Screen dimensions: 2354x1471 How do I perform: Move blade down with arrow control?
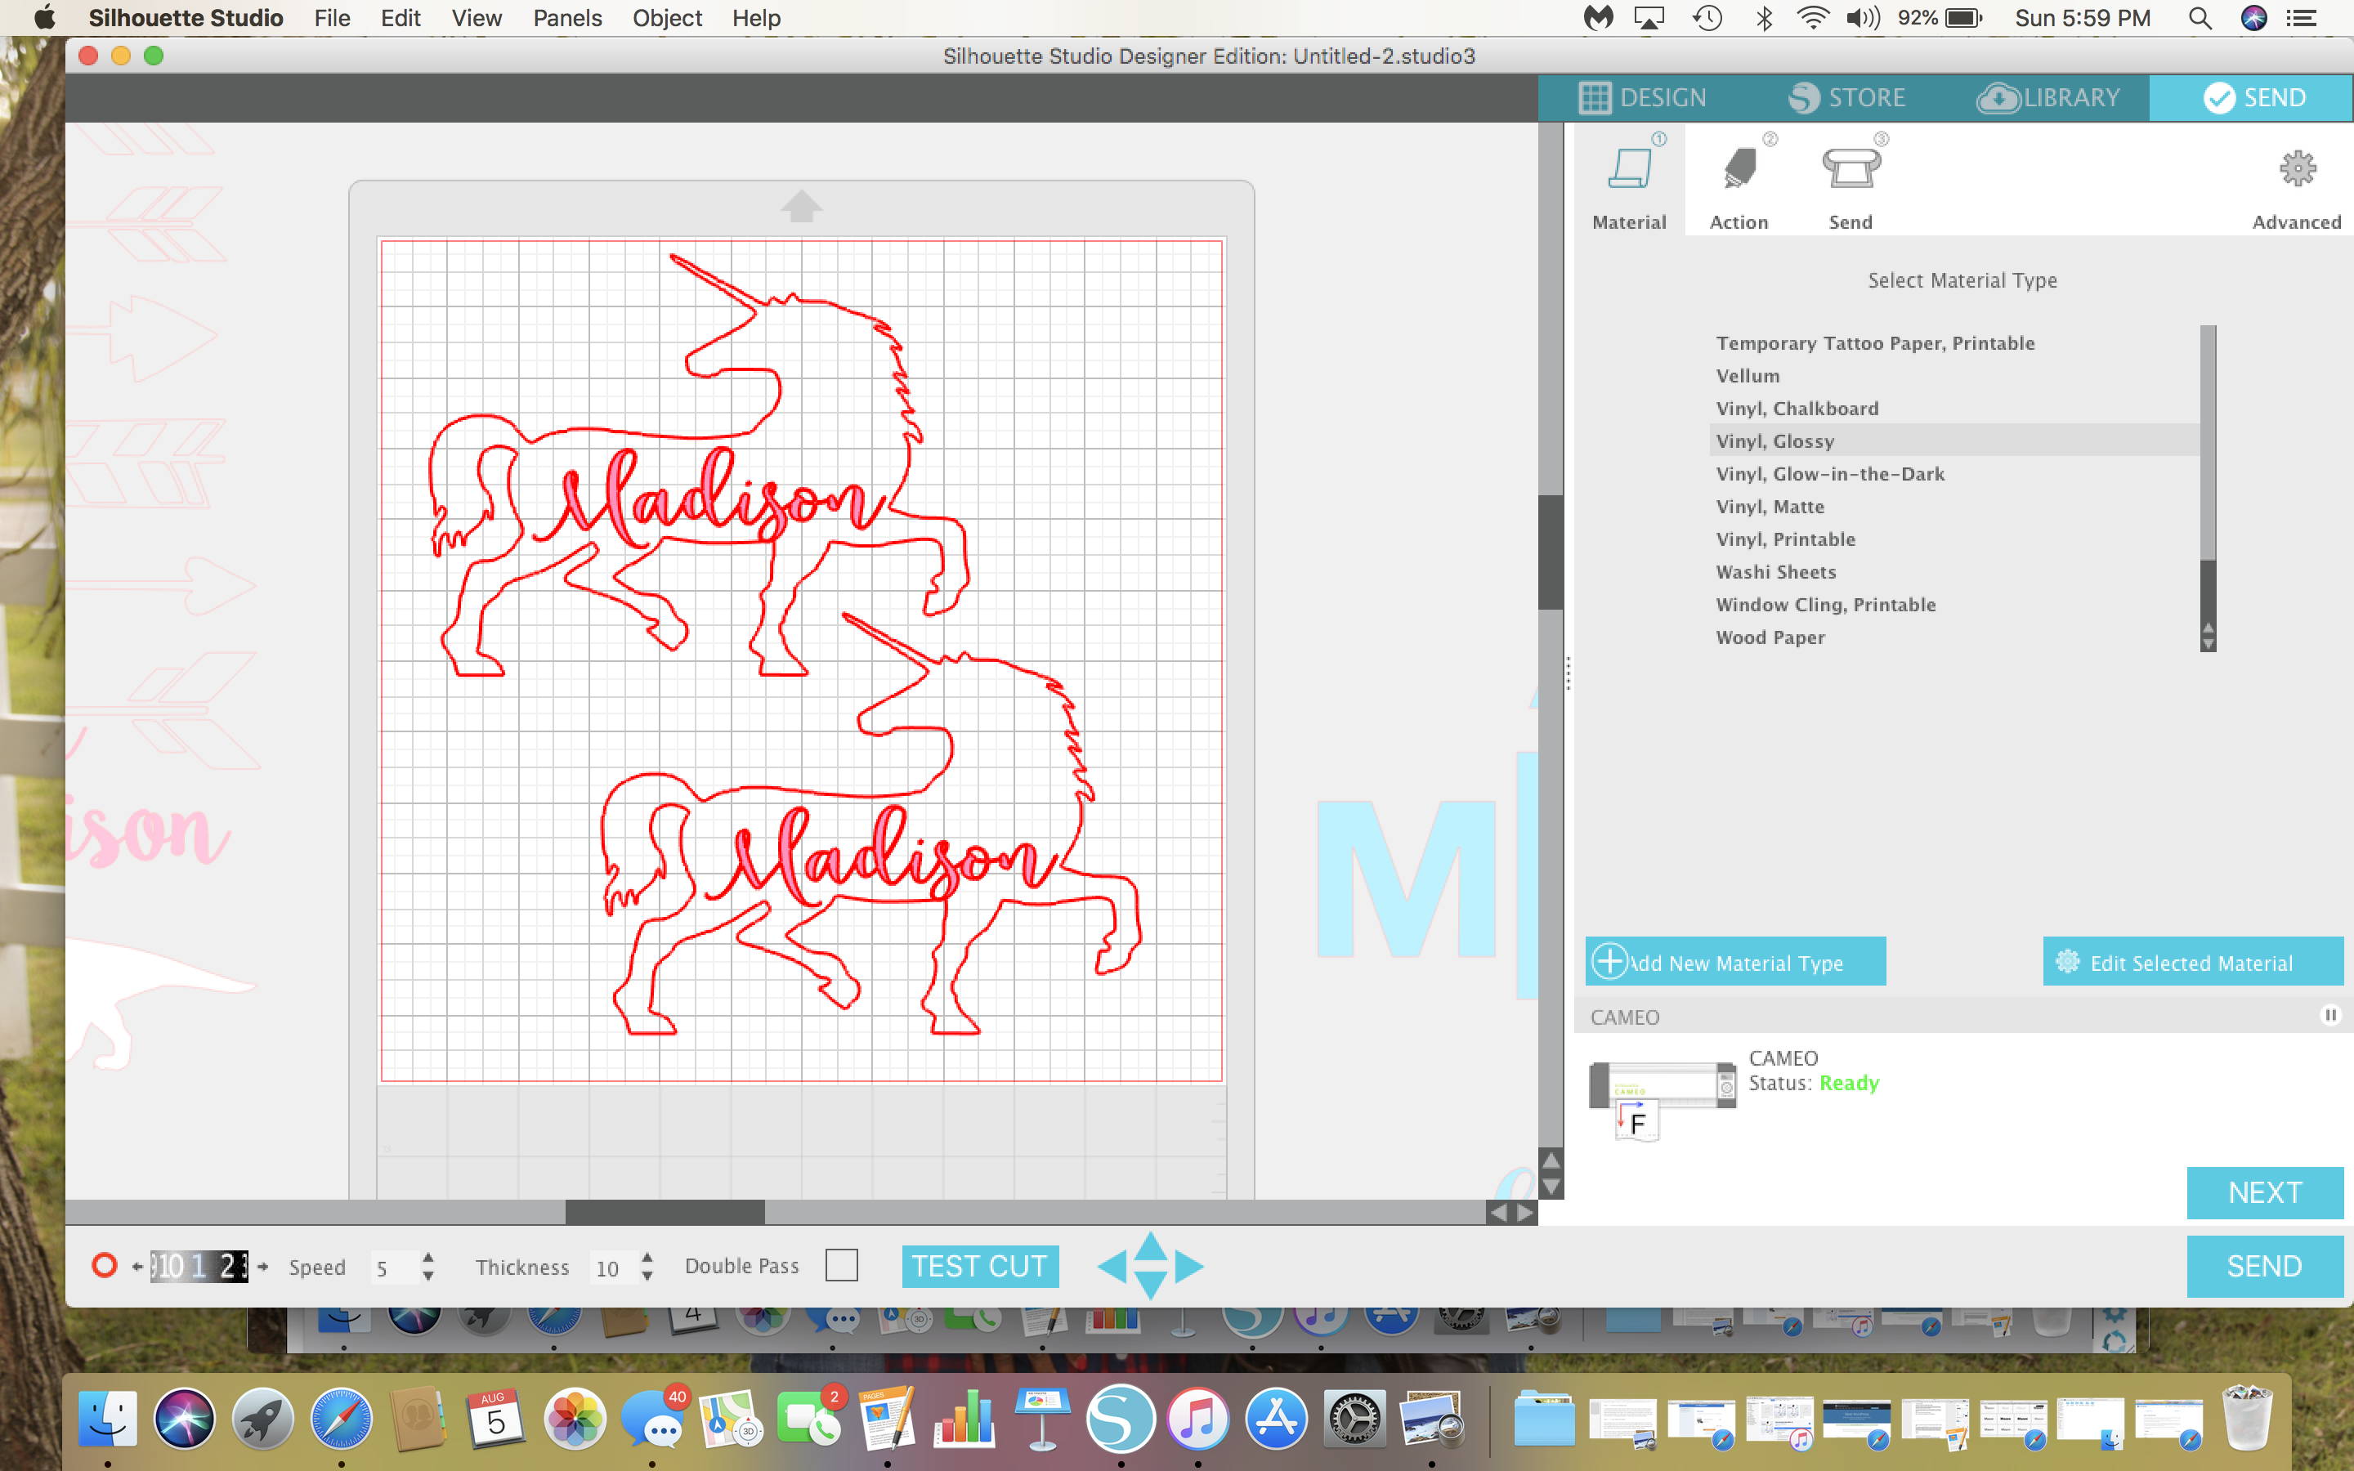click(1151, 1285)
